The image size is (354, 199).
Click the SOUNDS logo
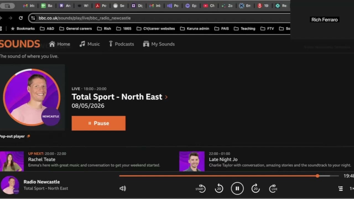pyautogui.click(x=20, y=44)
